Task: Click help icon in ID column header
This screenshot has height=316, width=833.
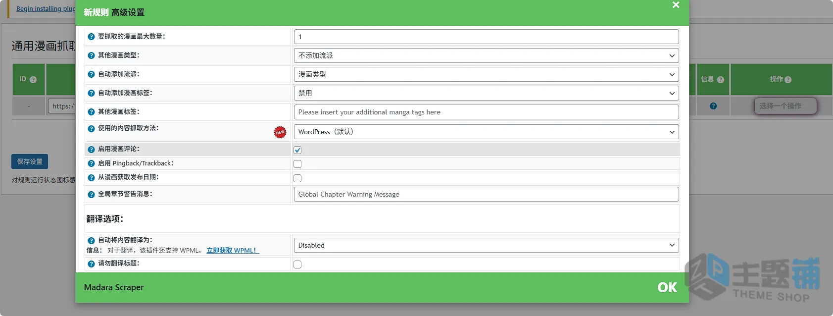Action: (33, 80)
